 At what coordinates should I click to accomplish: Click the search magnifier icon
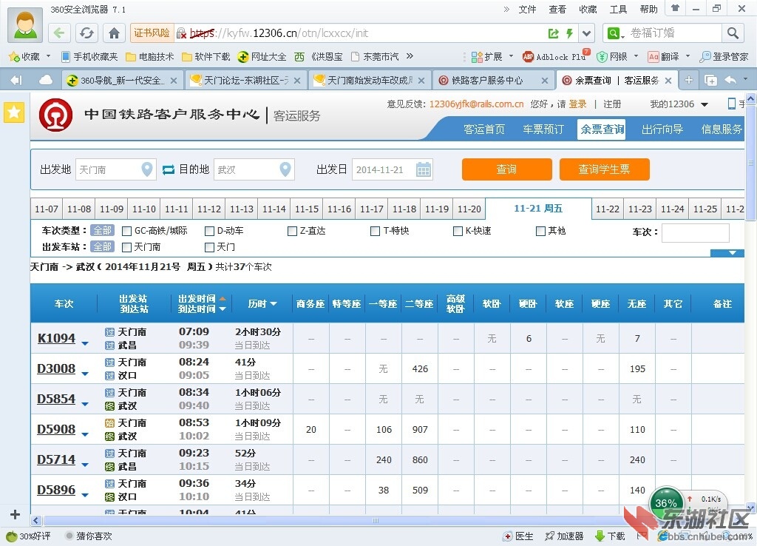pos(733,33)
